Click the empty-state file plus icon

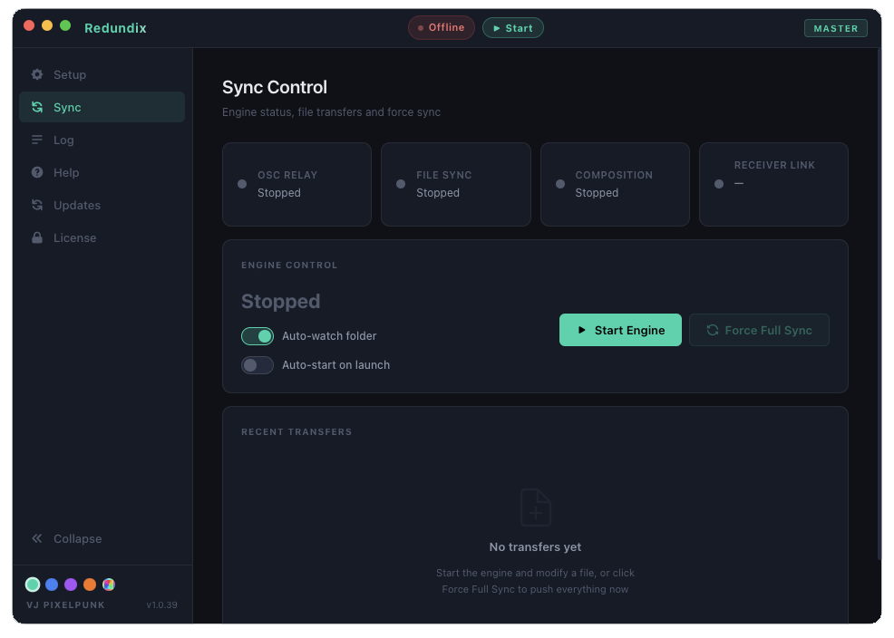[x=535, y=507]
